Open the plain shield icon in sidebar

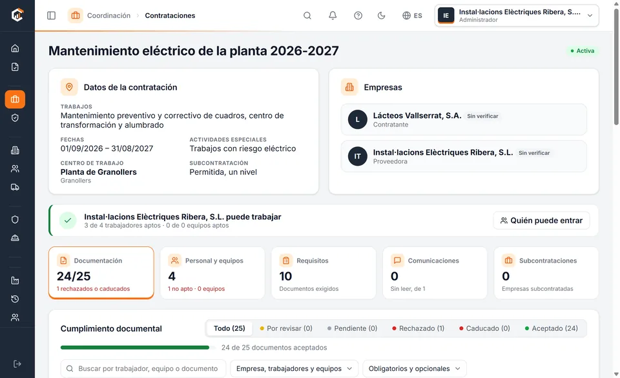click(15, 219)
